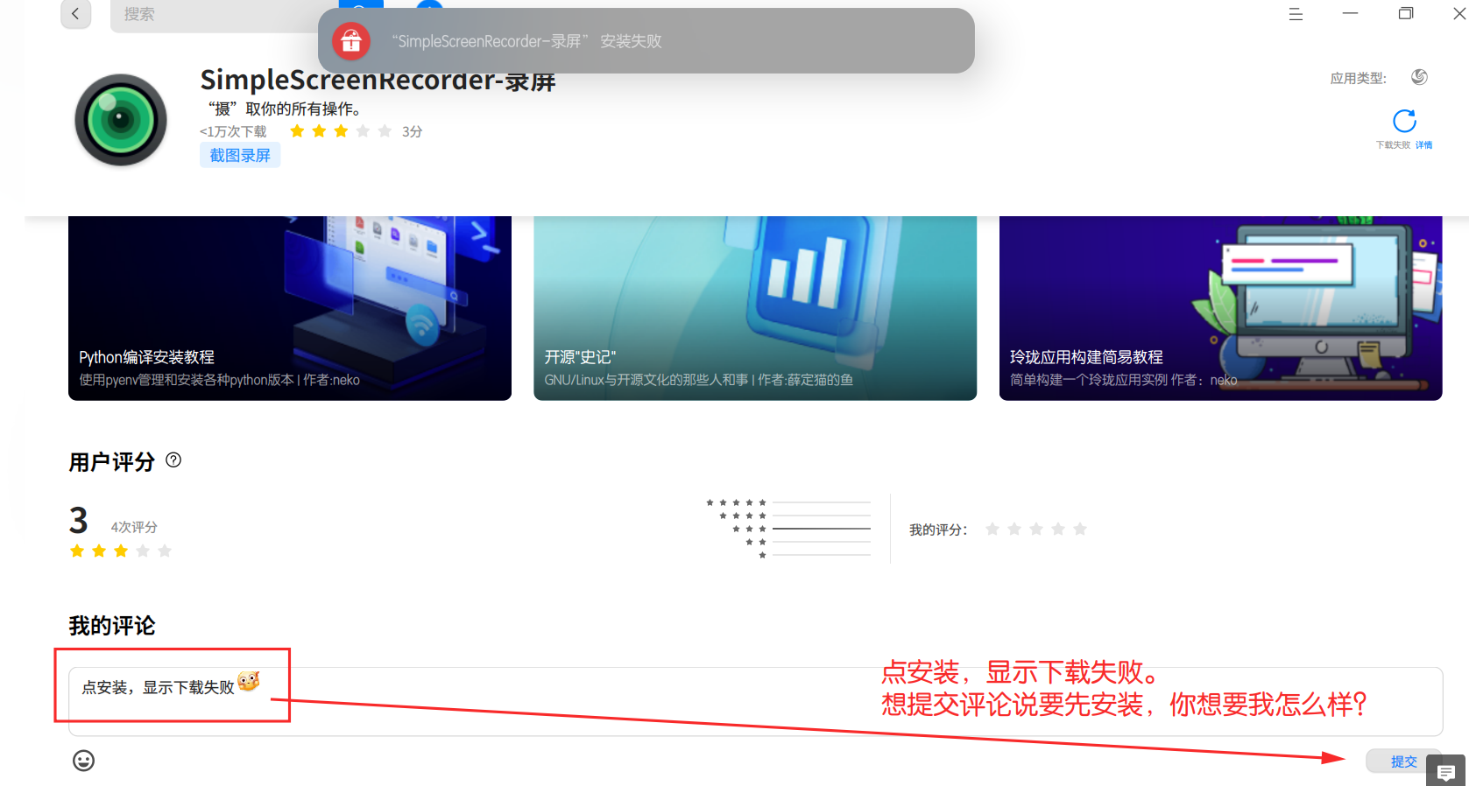Screen dimensions: 1469x786
Task: Focus the 搜索 search box
Action: (x=215, y=15)
